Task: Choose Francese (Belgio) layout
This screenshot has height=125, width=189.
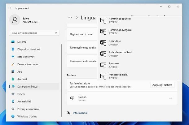Action: pyautogui.click(x=139, y=76)
